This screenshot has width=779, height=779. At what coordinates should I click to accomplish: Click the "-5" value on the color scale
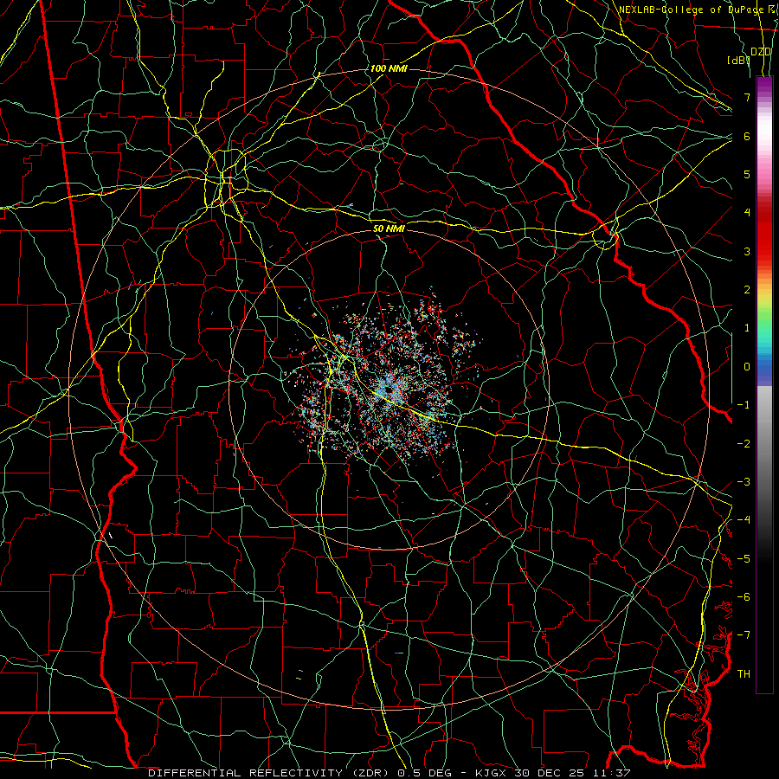[x=744, y=559]
